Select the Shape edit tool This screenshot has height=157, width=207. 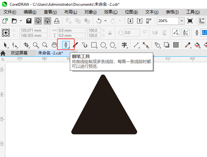click(x=15, y=45)
